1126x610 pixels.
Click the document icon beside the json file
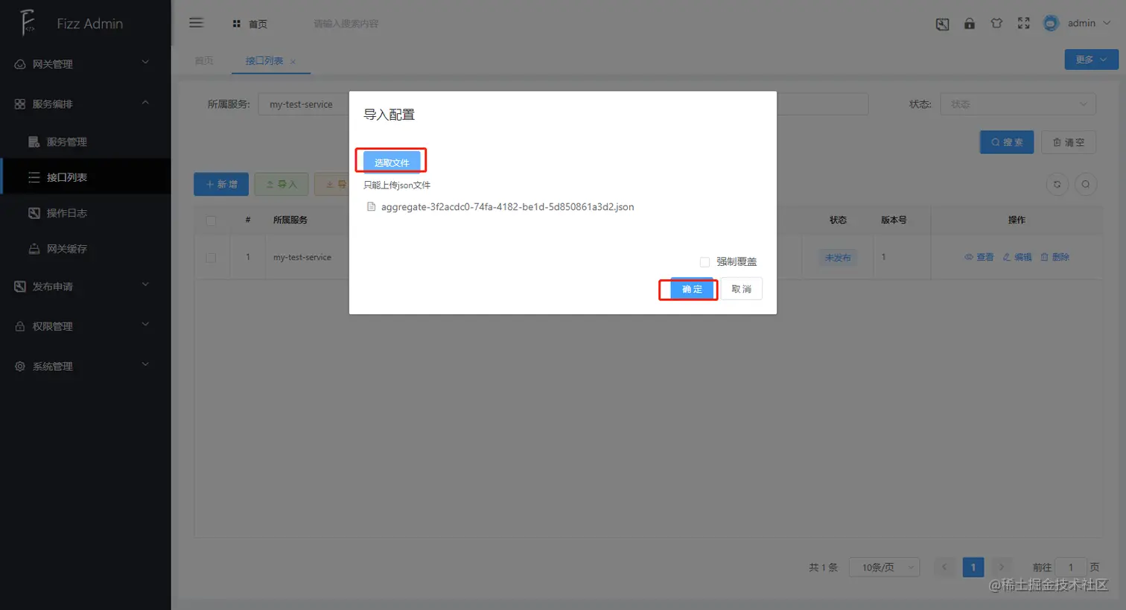pos(371,207)
